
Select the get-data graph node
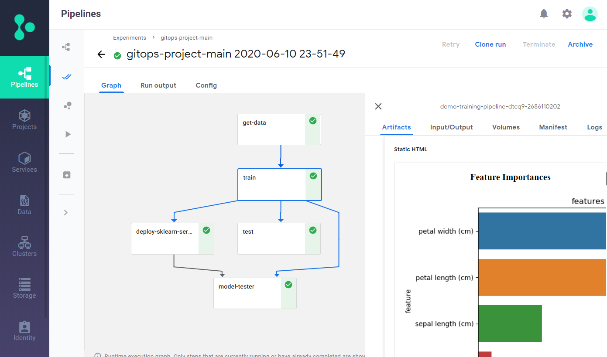point(279,129)
